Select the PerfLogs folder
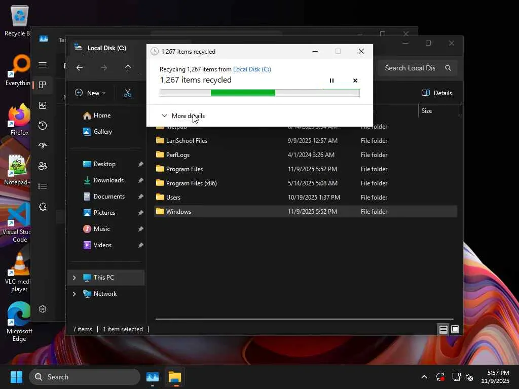 pyautogui.click(x=306, y=155)
